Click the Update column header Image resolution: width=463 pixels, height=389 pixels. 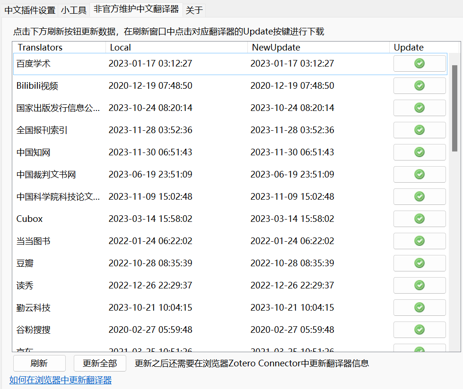coord(424,48)
